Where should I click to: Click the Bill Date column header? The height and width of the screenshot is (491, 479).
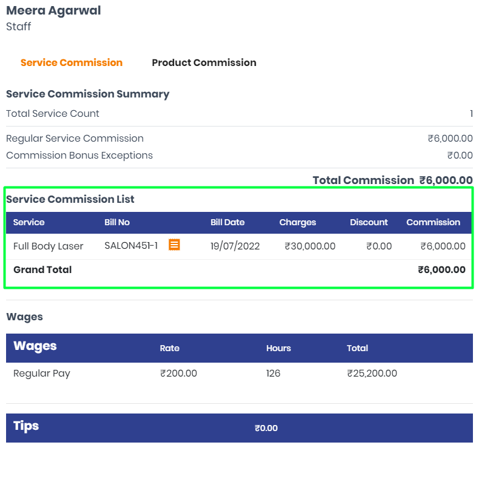[227, 222]
